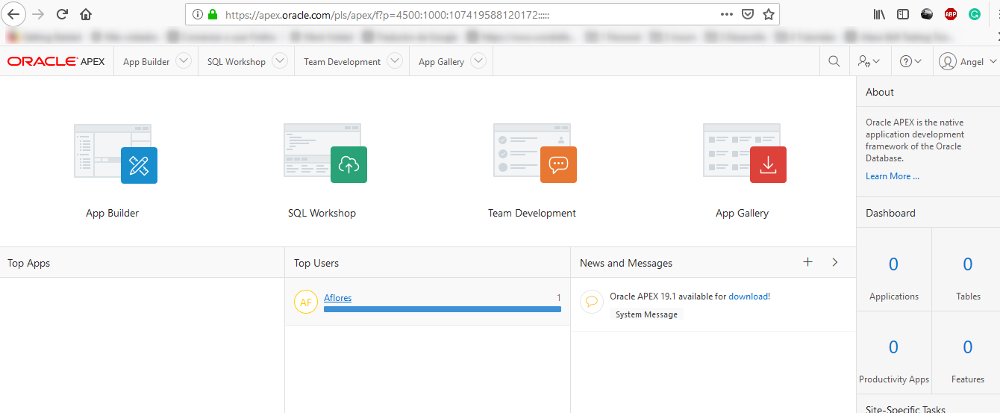Click the plus icon in News and Messages
Image resolution: width=1000 pixels, height=413 pixels.
click(807, 262)
